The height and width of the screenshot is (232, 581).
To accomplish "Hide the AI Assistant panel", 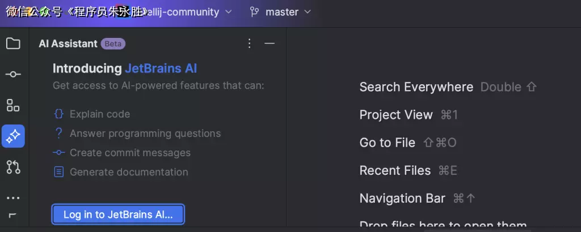I will pyautogui.click(x=270, y=44).
